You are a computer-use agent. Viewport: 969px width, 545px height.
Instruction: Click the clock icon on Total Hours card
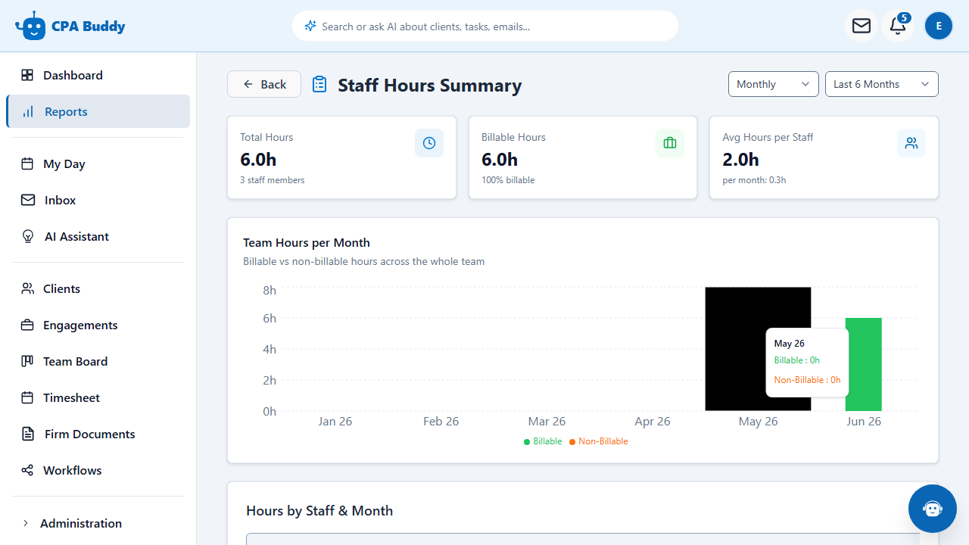tap(429, 143)
